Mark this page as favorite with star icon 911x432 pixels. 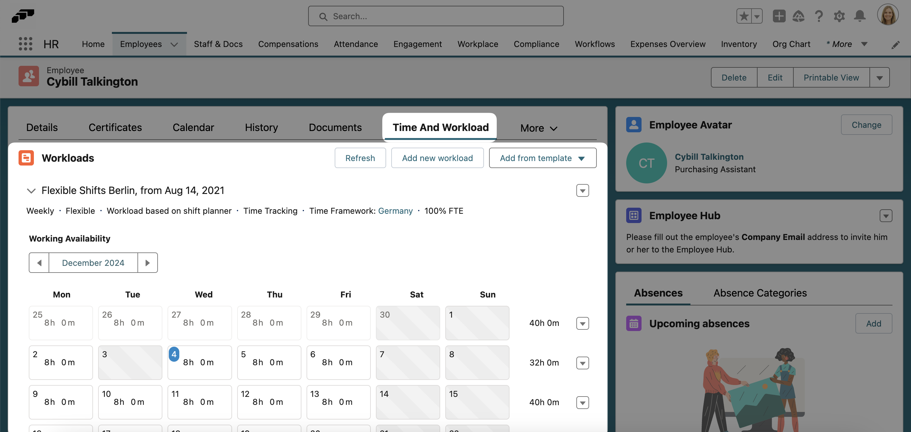[x=744, y=16]
